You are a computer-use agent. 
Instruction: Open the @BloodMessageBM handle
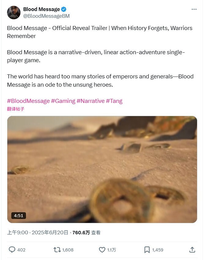(x=46, y=16)
